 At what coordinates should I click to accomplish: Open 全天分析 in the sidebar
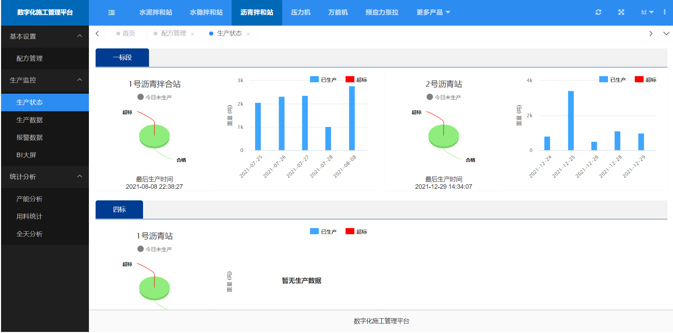[x=45, y=234]
